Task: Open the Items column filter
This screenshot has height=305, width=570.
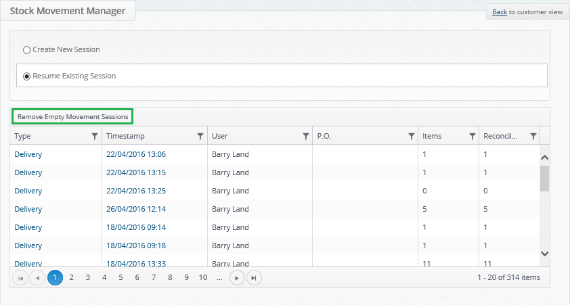Action: click(473, 136)
